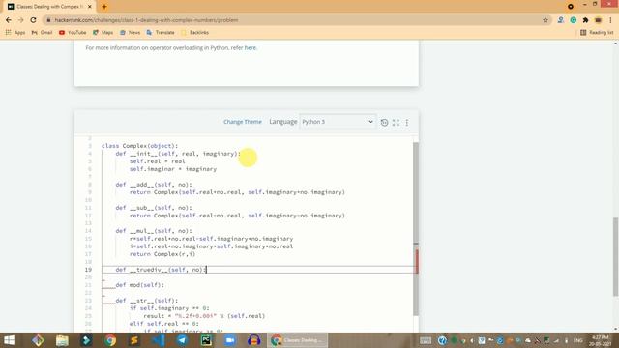Click line number 19 in the gutter
The height and width of the screenshot is (348, 619).
click(x=88, y=270)
